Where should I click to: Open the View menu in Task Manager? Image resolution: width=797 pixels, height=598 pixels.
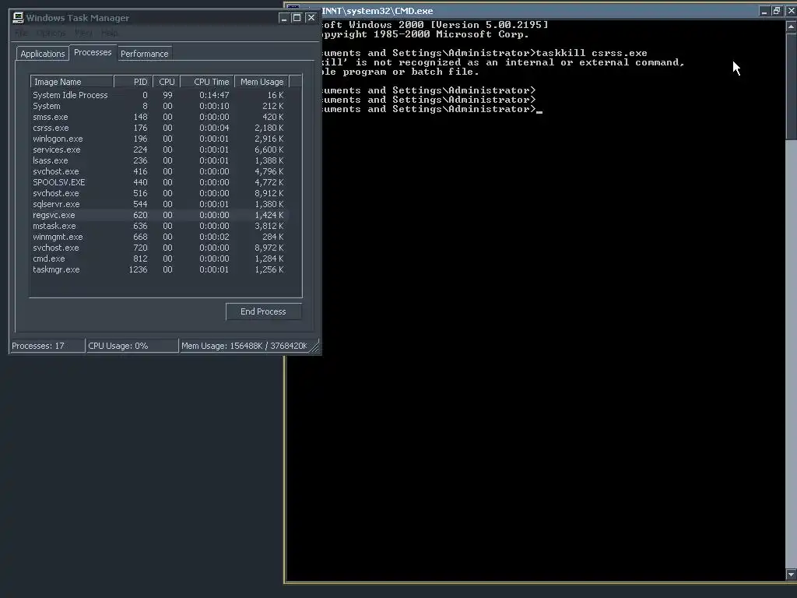click(x=83, y=33)
